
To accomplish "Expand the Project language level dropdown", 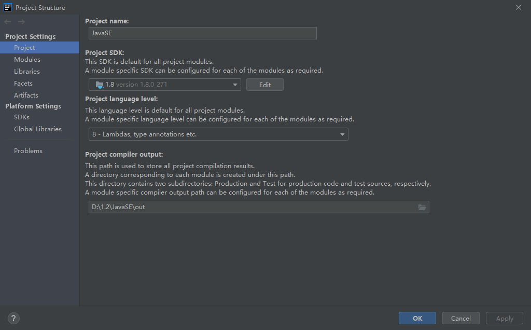I will (342, 134).
